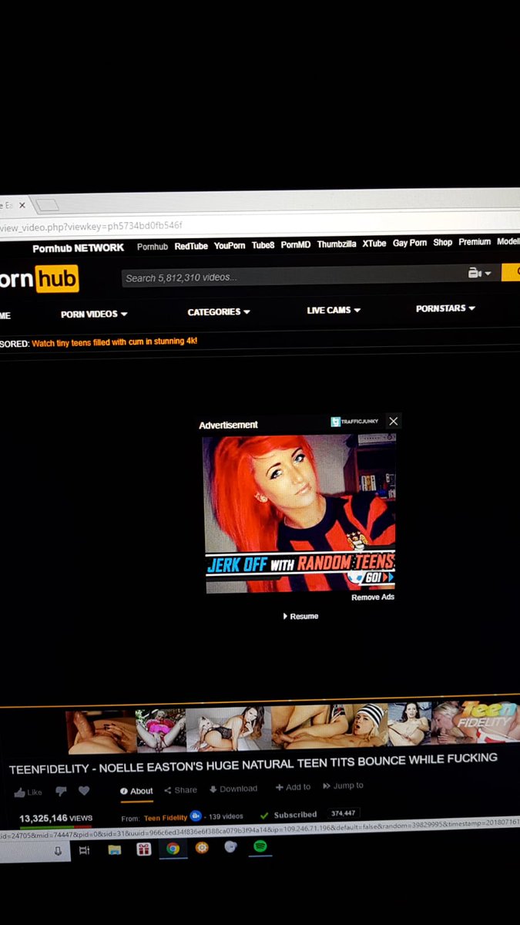Open Thumbzilla in the network bar
Image resolution: width=520 pixels, height=925 pixels.
point(337,244)
